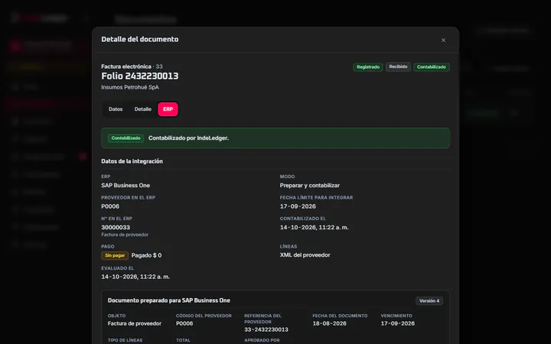Click the 'Pagado $ 0' text
This screenshot has width=551, height=344.
point(146,255)
